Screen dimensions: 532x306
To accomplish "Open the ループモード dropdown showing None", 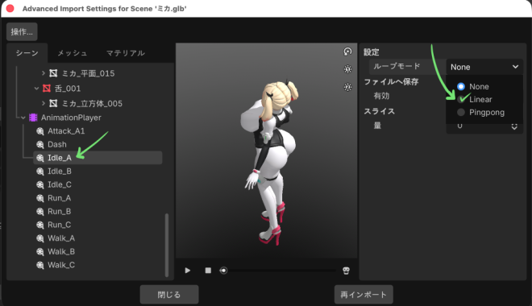I will pyautogui.click(x=484, y=67).
